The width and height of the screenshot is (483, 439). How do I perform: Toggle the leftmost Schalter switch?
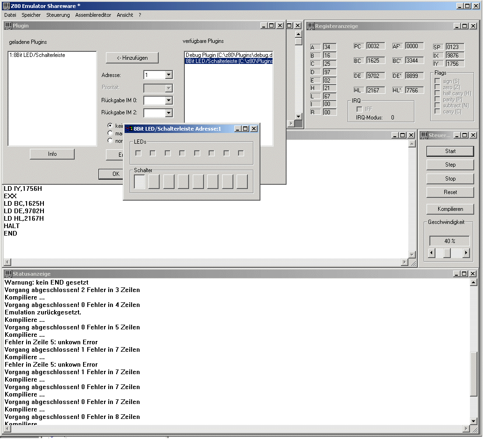[139, 181]
